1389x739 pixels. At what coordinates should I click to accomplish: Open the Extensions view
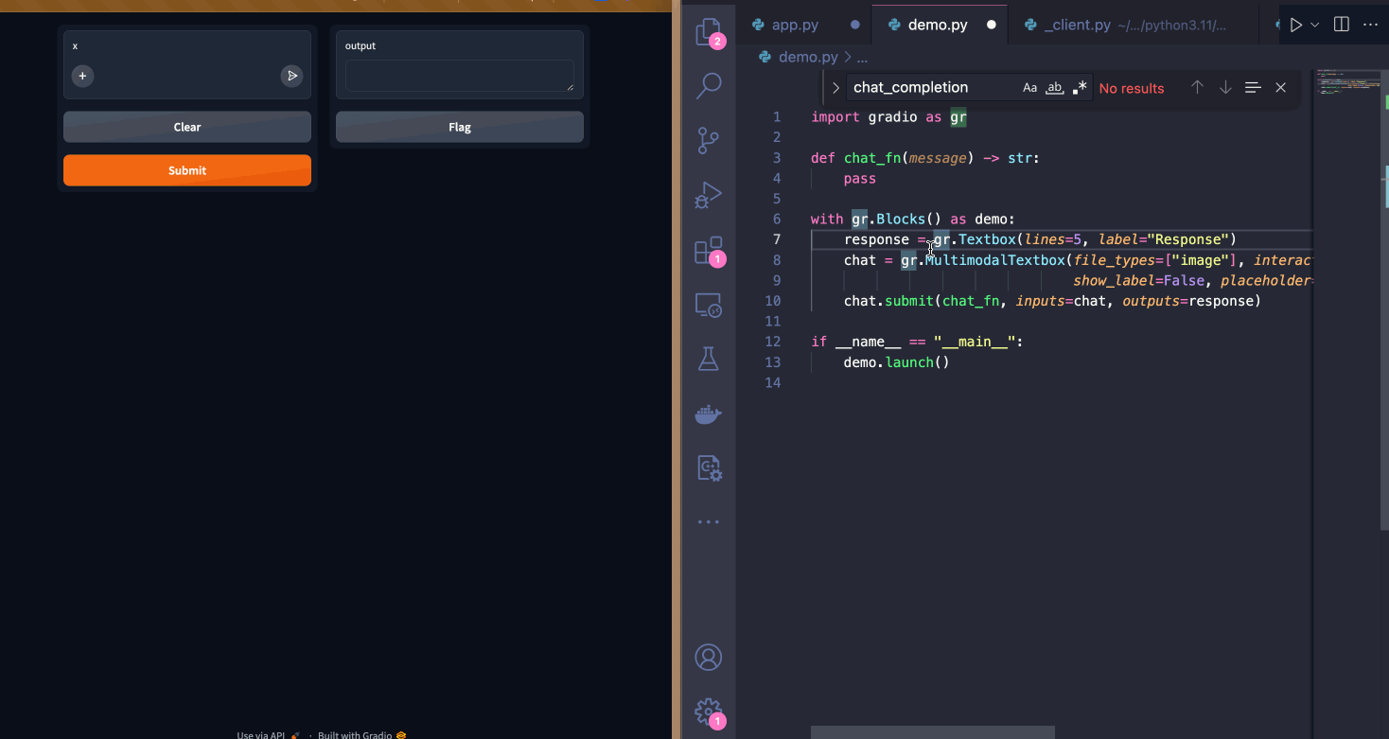coord(708,251)
